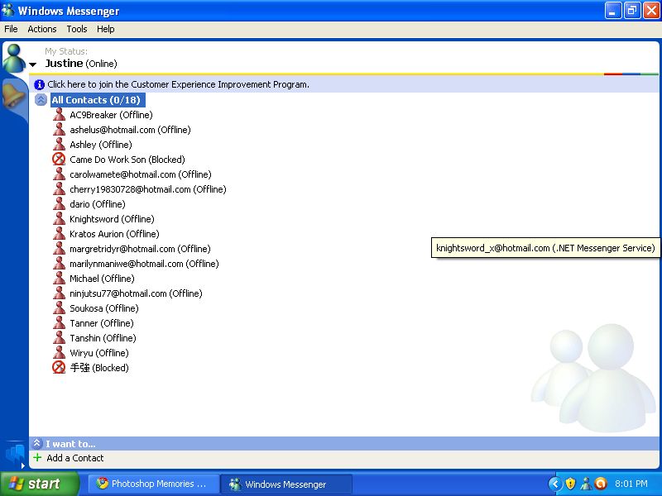
Task: Click the Customer Experience info icon
Action: (x=39, y=85)
